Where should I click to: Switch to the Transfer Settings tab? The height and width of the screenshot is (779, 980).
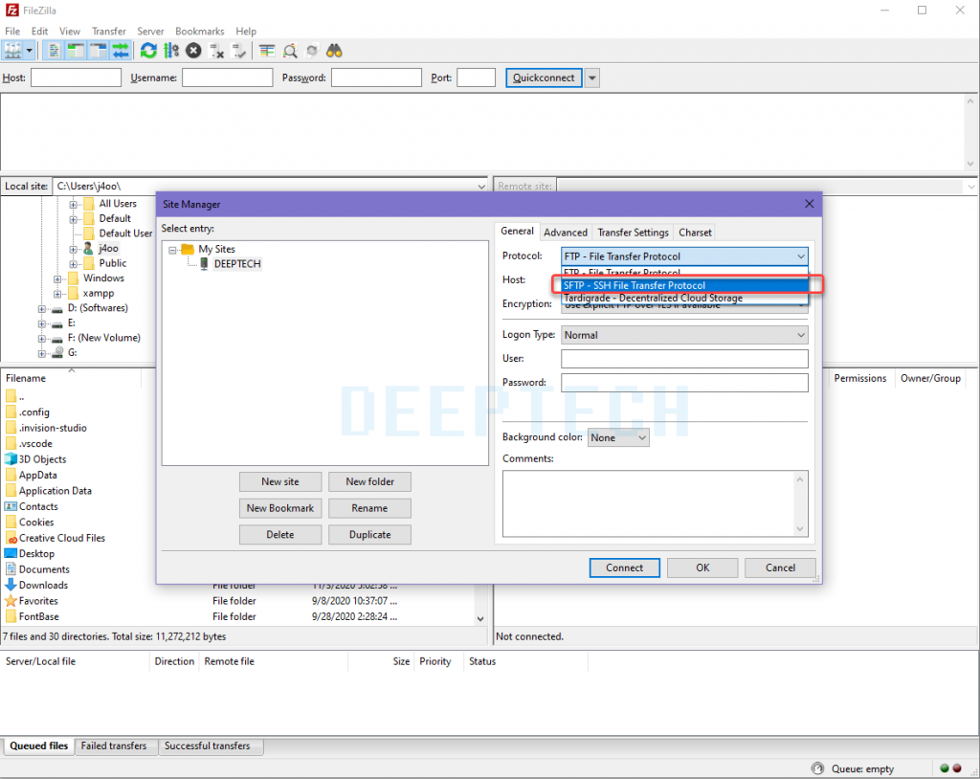634,233
